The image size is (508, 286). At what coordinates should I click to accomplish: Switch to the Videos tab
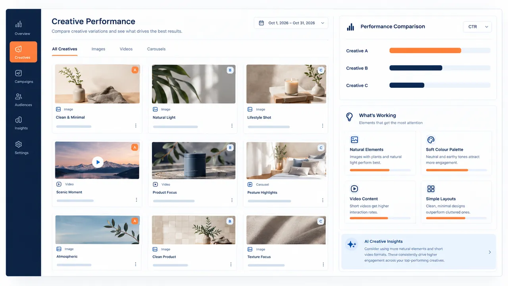coord(126,49)
